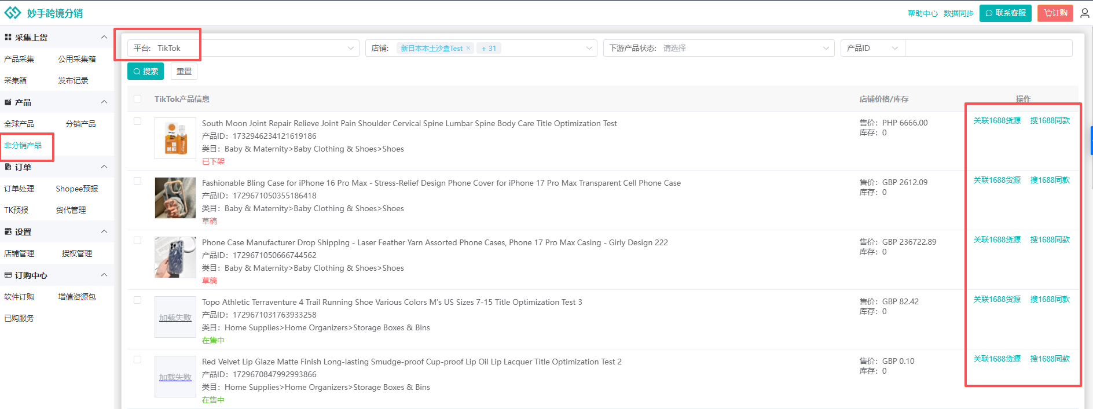The height and width of the screenshot is (409, 1093).
Task: Click the 订单 section document icon
Action: point(8,167)
